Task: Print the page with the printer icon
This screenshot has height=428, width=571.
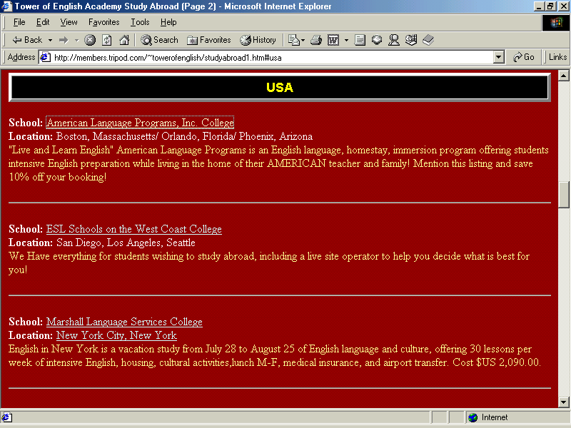Action: pos(316,40)
